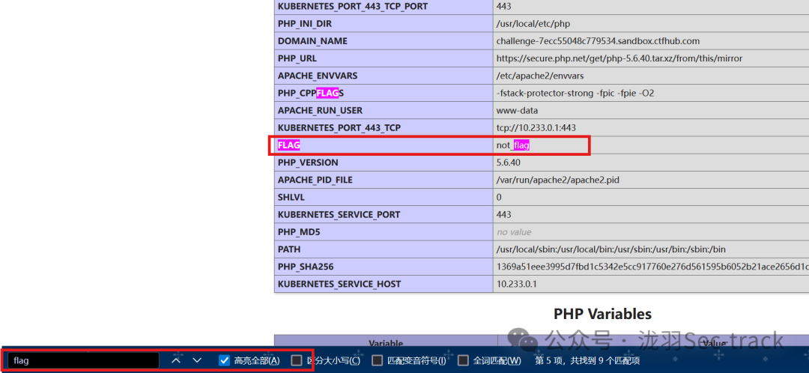Click the APACHE_RUN_USER variable name
Viewport: 809px width, 373px height.
pyautogui.click(x=320, y=110)
